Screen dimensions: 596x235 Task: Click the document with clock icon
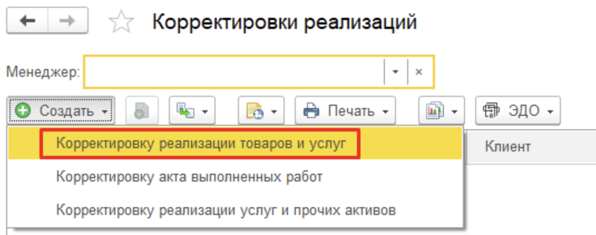[255, 111]
